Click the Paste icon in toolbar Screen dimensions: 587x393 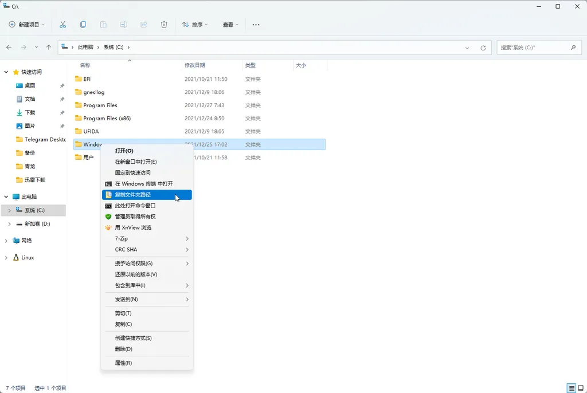103,25
